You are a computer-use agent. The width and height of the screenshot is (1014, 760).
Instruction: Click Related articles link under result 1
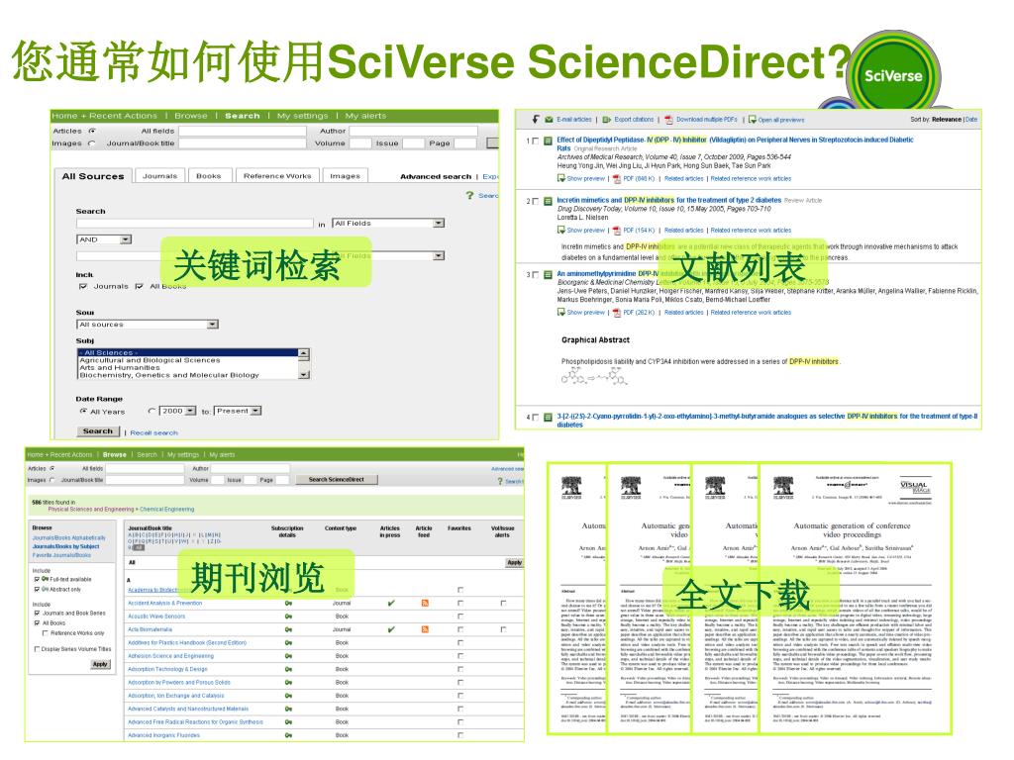pyautogui.click(x=683, y=179)
